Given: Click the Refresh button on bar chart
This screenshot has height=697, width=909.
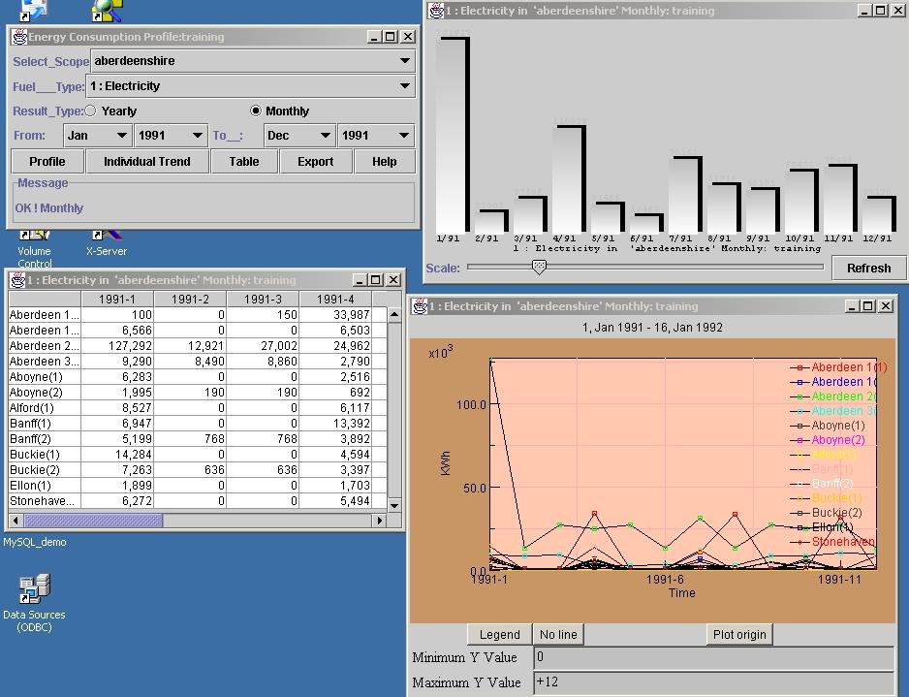Looking at the screenshot, I should click(868, 269).
